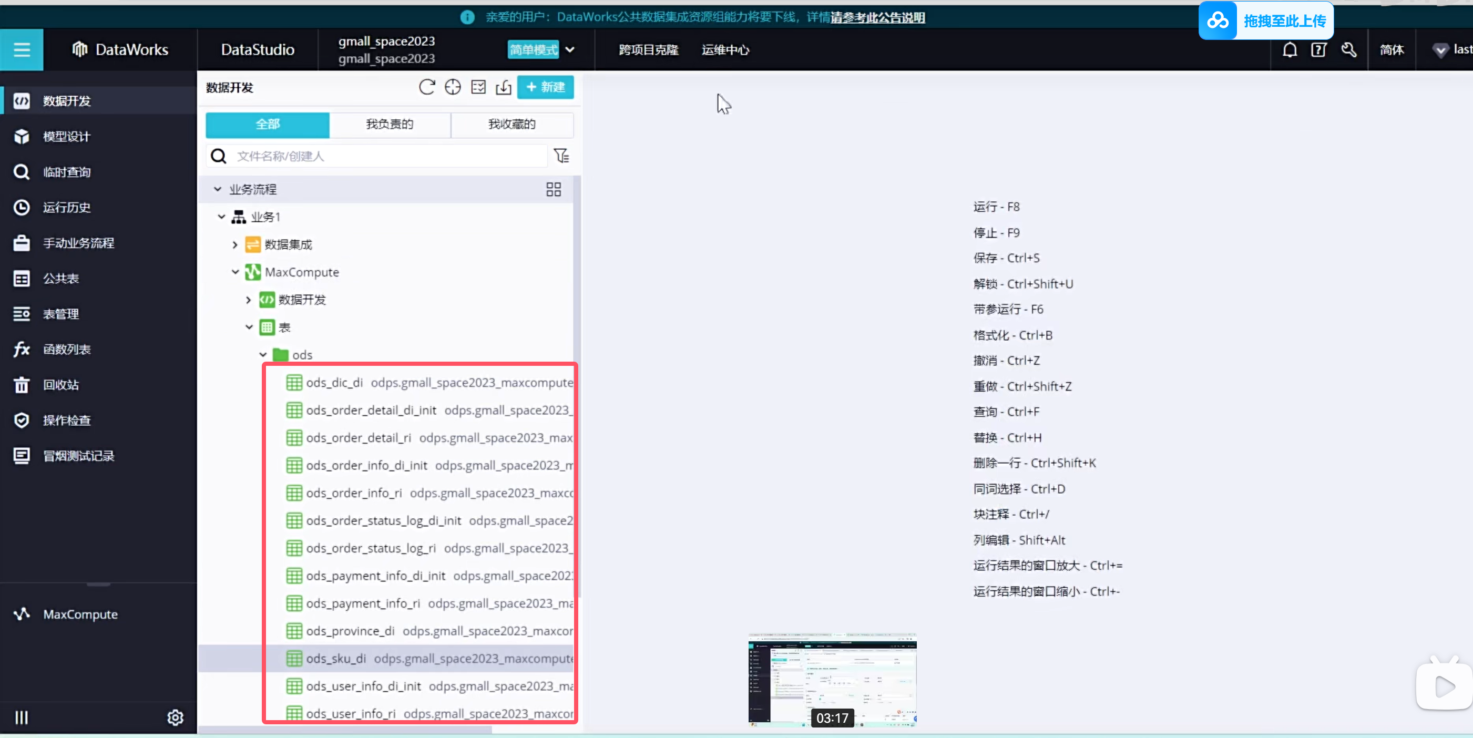The width and height of the screenshot is (1473, 738).
Task: Collapse sidebar with the three-bars icon
Action: (x=21, y=717)
